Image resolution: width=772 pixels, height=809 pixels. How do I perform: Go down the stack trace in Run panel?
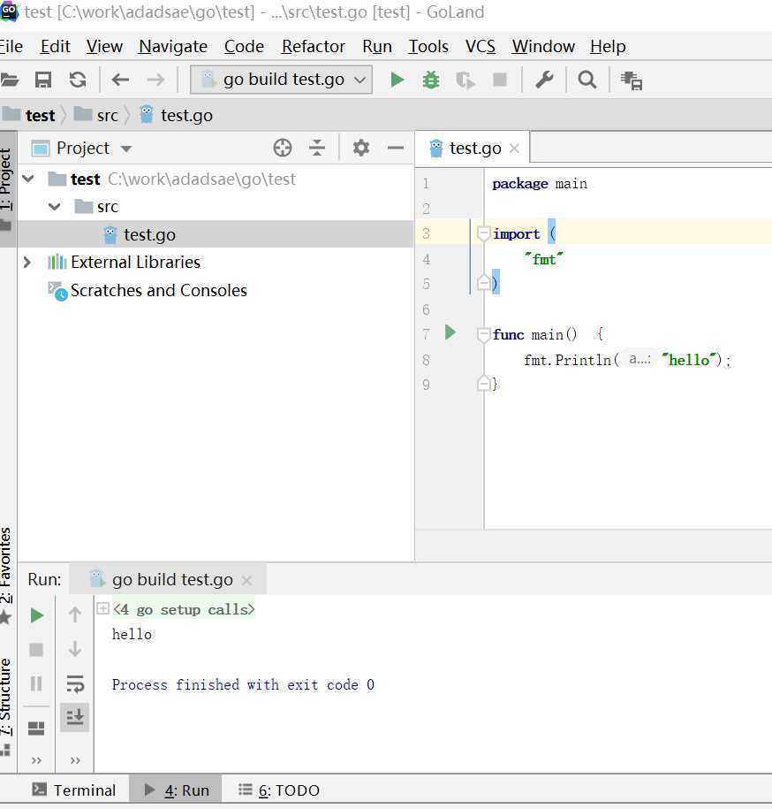coord(75,649)
